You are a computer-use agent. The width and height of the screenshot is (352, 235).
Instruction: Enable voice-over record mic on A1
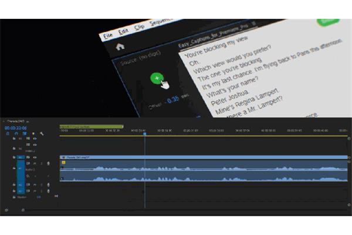pos(48,163)
